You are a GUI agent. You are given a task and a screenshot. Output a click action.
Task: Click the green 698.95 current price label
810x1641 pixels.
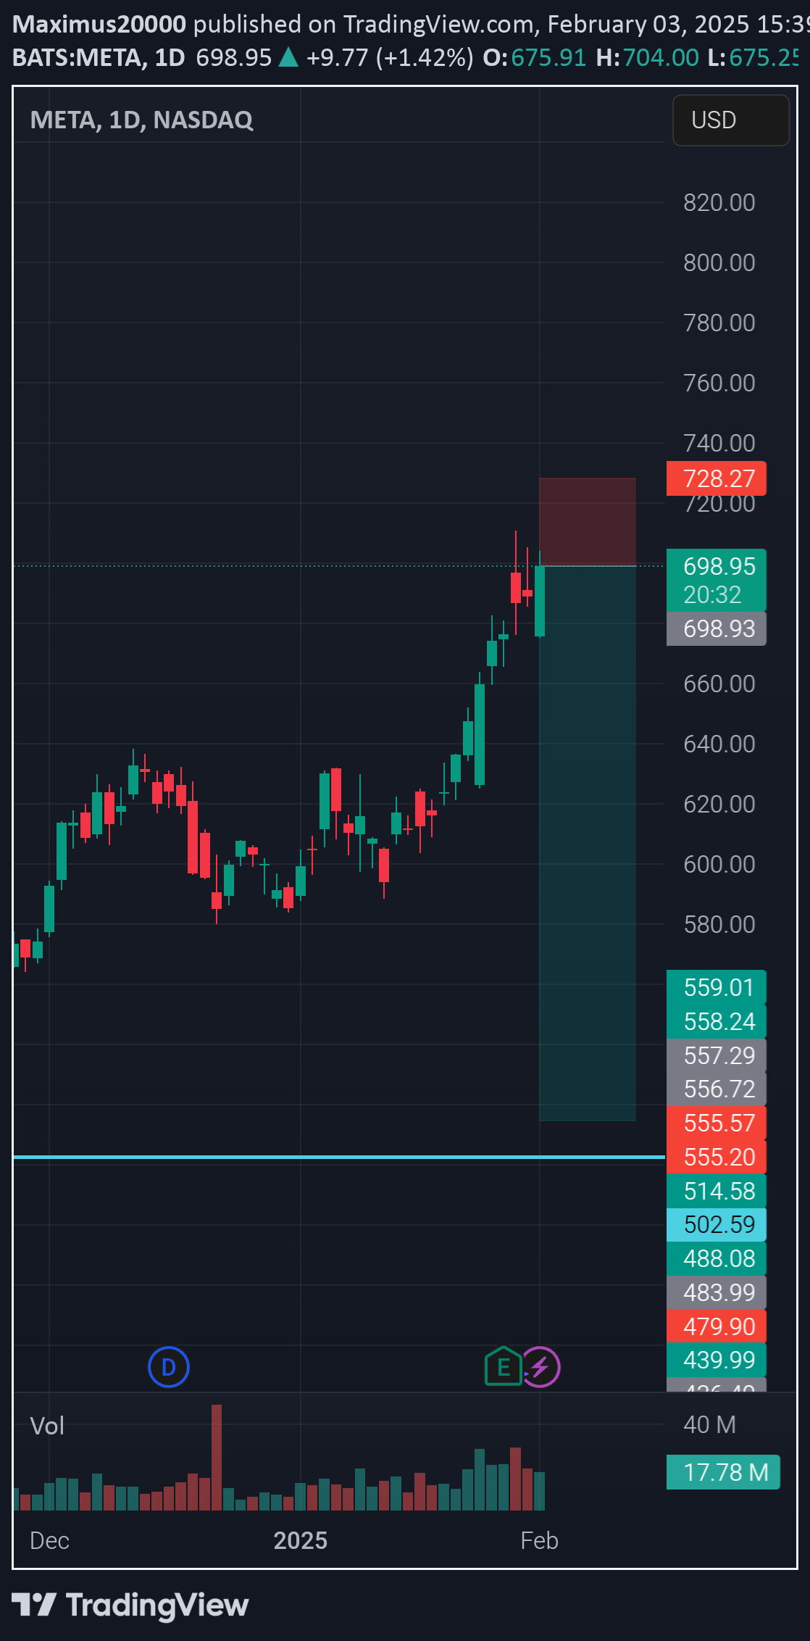click(716, 566)
